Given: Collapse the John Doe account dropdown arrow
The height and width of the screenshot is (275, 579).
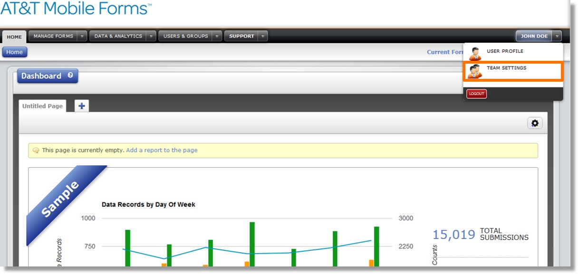Looking at the screenshot, I should pos(557,36).
